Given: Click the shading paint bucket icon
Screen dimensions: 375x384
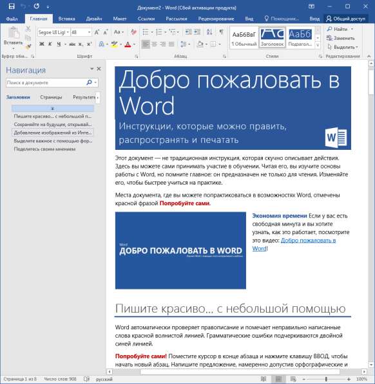Looking at the screenshot, I should (x=200, y=44).
